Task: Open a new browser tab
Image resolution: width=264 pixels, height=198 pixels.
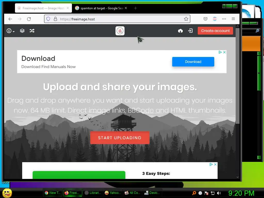Action: click(136, 8)
